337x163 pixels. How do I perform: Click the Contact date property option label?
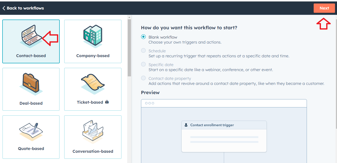point(170,78)
